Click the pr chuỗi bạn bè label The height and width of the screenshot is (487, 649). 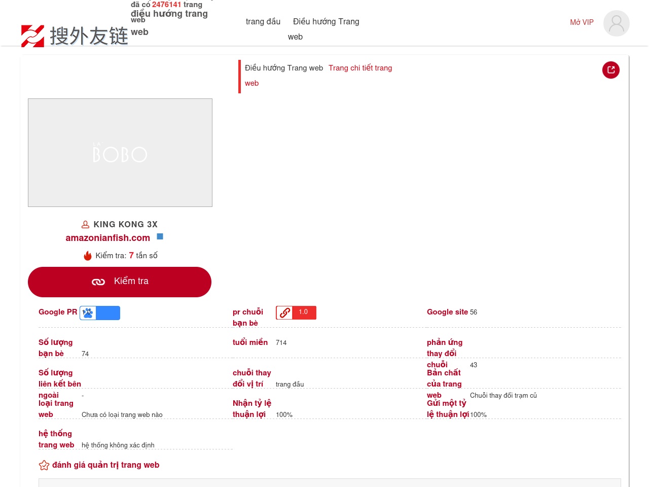point(248,318)
